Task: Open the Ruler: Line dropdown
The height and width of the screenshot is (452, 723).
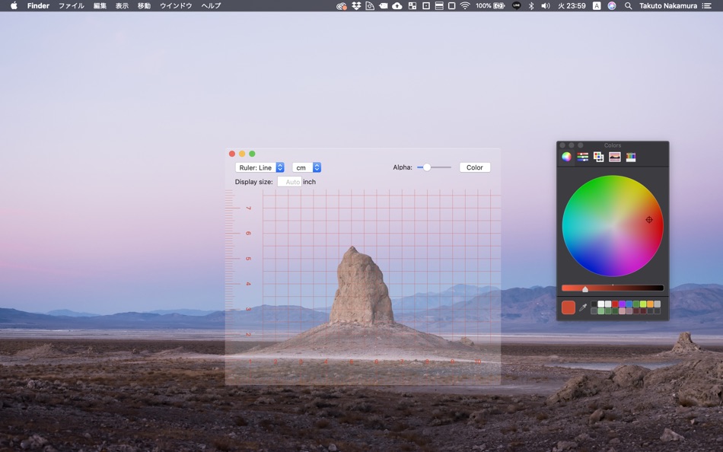Action: point(260,167)
